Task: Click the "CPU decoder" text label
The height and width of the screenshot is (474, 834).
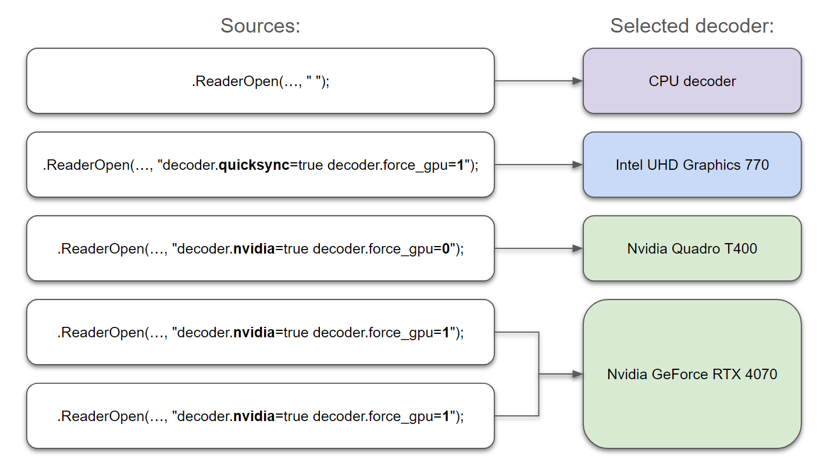Action: [x=692, y=81]
